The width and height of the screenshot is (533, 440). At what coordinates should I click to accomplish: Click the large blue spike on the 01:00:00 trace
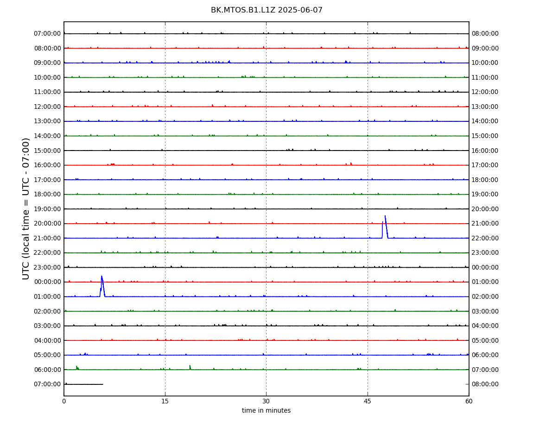102,286
